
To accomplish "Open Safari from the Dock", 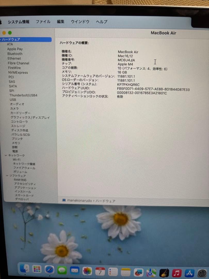I will pos(49,271).
